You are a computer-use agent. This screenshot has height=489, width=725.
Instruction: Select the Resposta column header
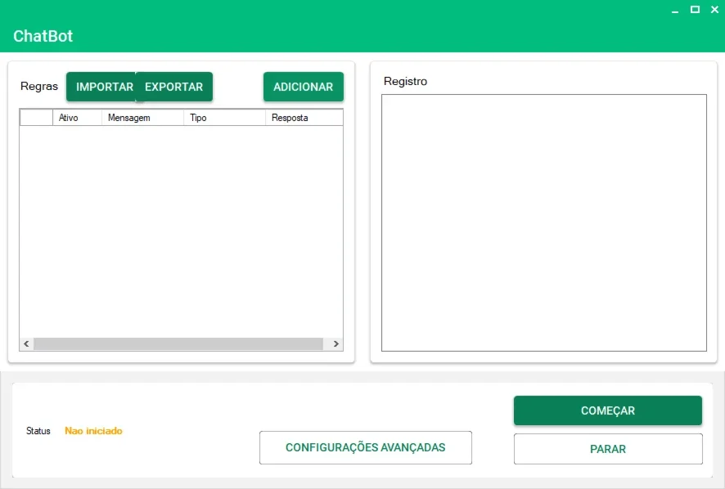coord(304,118)
